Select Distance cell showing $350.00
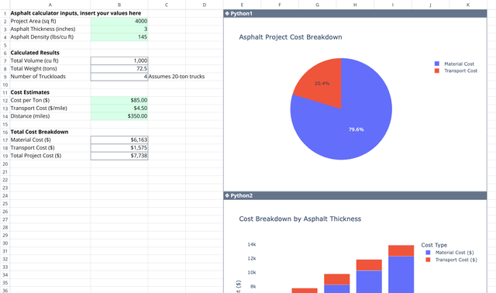 119,116
